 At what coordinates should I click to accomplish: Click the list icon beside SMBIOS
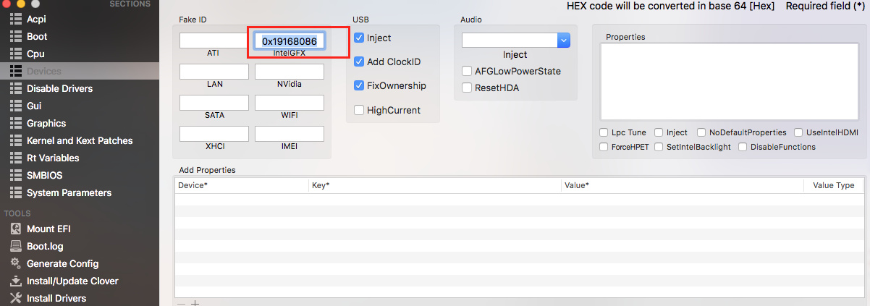(x=15, y=175)
